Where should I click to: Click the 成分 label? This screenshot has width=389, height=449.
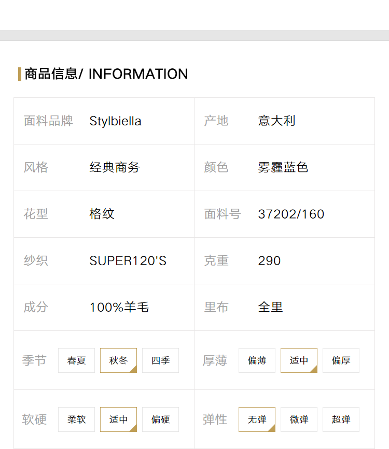36,307
